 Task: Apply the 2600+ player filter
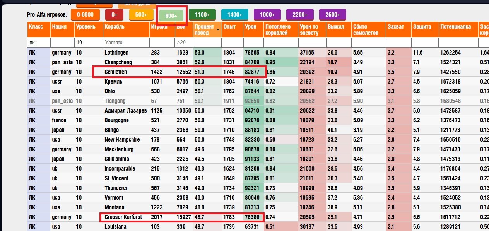tap(332, 15)
